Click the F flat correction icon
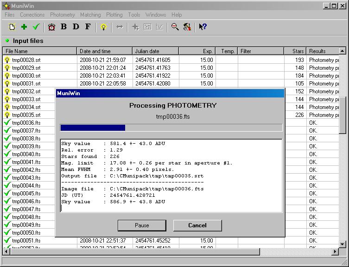The width and height of the screenshot is (349, 267). (88, 27)
